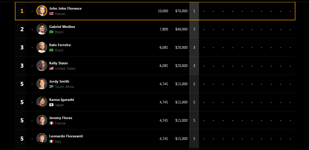Click Leonardo Fioravanti's avatar photo
The height and width of the screenshot is (150, 309).
[42, 139]
